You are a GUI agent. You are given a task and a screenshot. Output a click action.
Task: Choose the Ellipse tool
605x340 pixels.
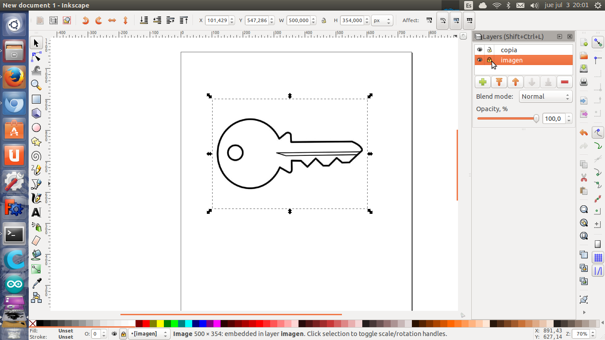tap(36, 128)
